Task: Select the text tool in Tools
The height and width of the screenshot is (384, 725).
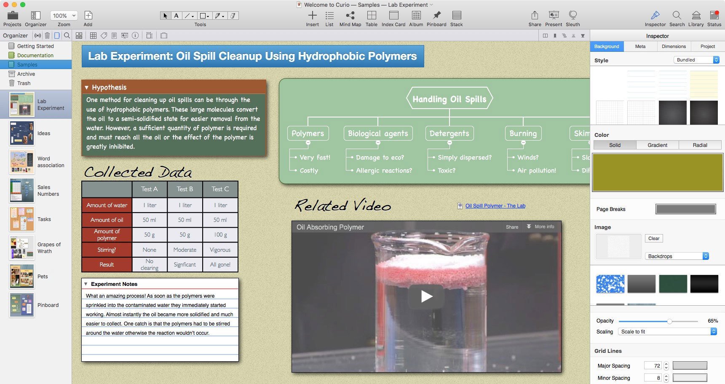Action: click(x=176, y=16)
